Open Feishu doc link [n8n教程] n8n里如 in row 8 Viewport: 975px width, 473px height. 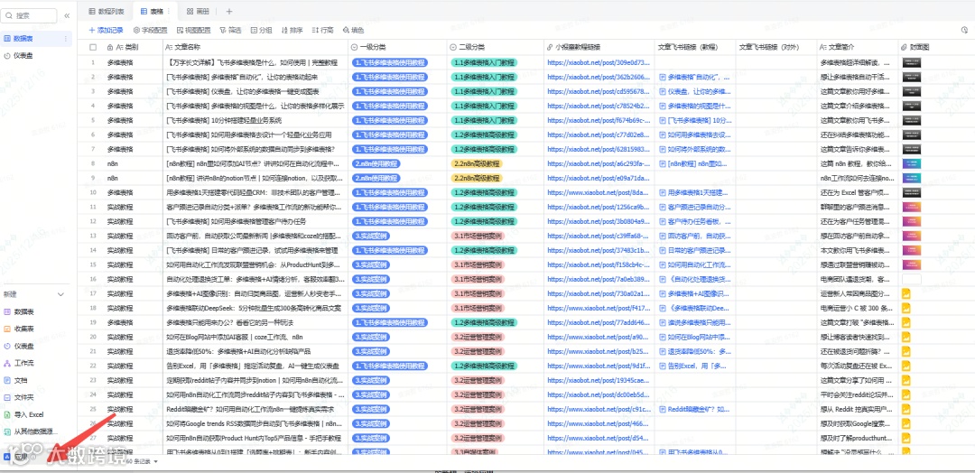click(x=694, y=163)
